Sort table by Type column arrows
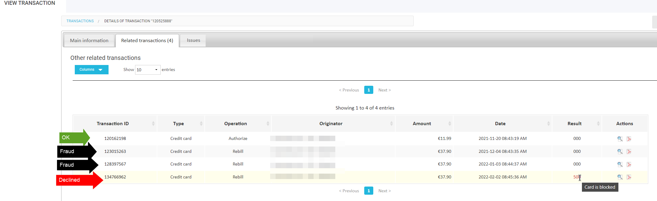657x201 pixels. pyautogui.click(x=201, y=124)
